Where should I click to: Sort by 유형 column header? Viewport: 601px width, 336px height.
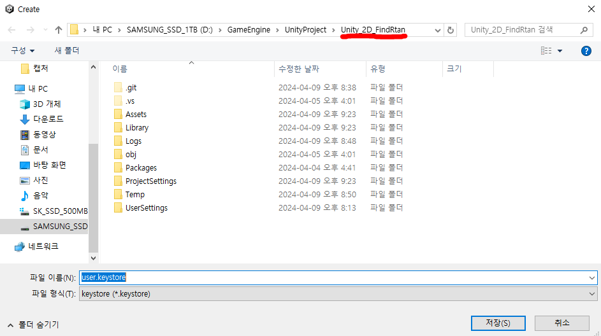point(377,69)
